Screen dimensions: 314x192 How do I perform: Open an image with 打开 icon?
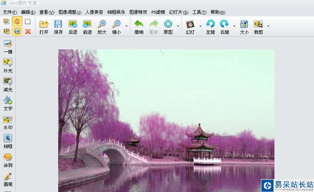[x=44, y=27]
